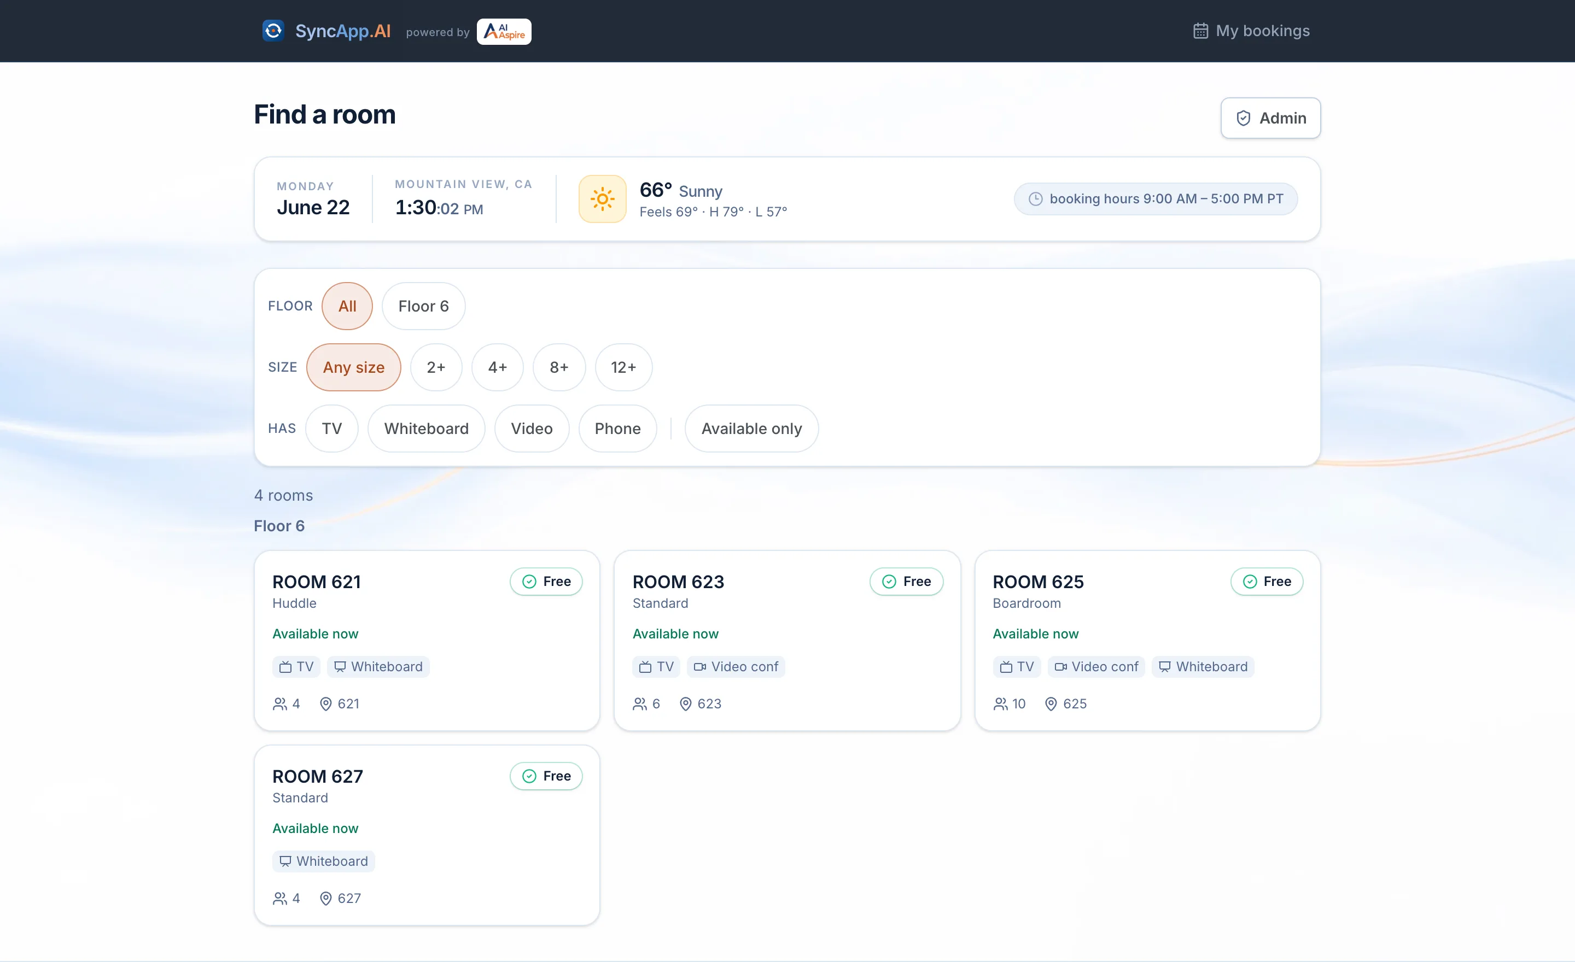1575x962 pixels.
Task: Click the Free status badge on Room 621
Action: (x=546, y=581)
